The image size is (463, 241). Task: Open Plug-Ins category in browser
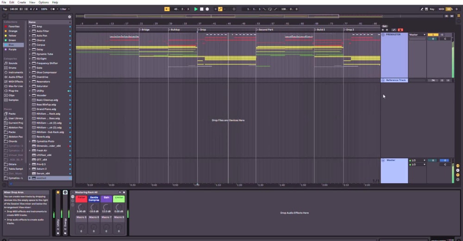(x=13, y=91)
